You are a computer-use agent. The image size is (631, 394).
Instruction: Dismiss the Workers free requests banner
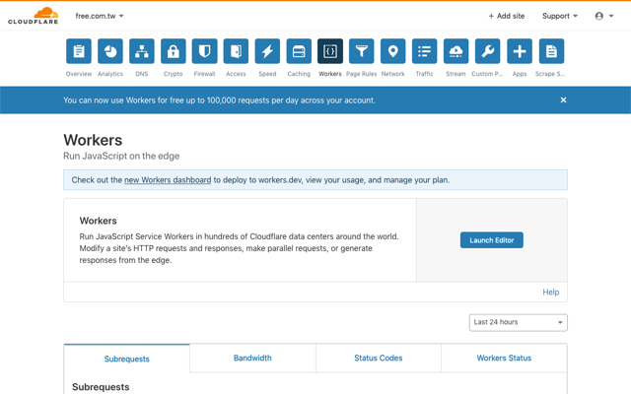coord(563,100)
